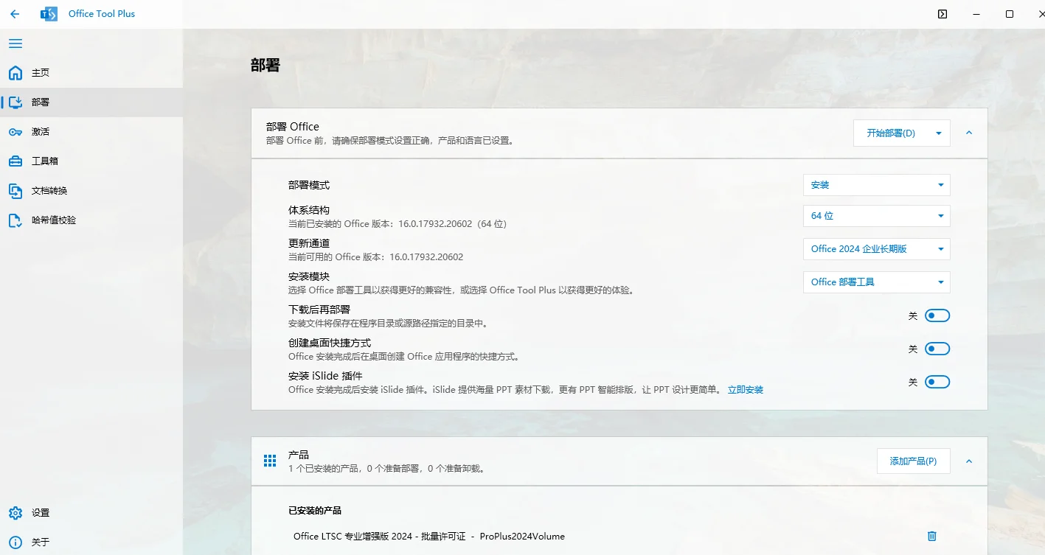Open the command box icon in title bar
This screenshot has height=555, width=1045.
pos(942,14)
